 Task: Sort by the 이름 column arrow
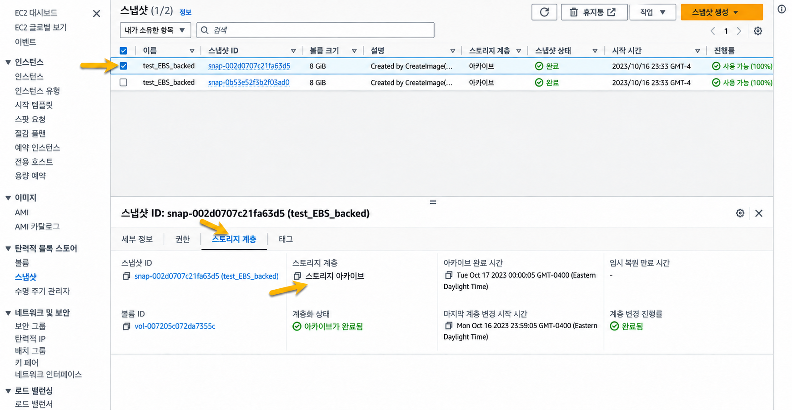[x=192, y=51]
